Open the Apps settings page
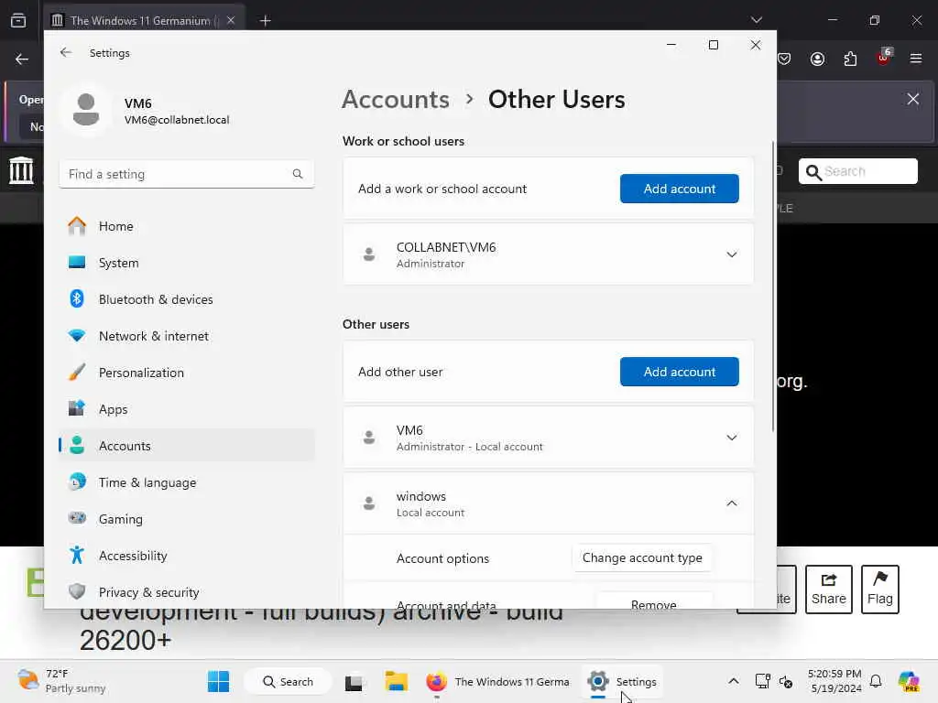This screenshot has height=703, width=938. [x=187, y=409]
